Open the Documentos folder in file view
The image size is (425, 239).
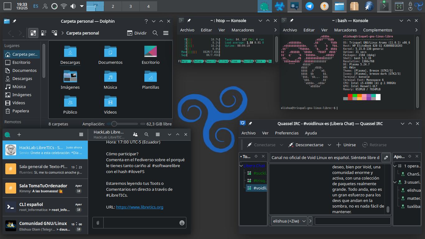110,55
